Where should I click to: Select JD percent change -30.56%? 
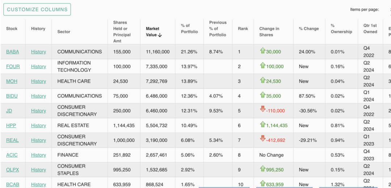coord(308,111)
